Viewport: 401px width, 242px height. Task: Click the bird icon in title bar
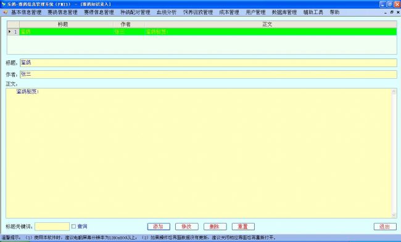[x=3, y=4]
